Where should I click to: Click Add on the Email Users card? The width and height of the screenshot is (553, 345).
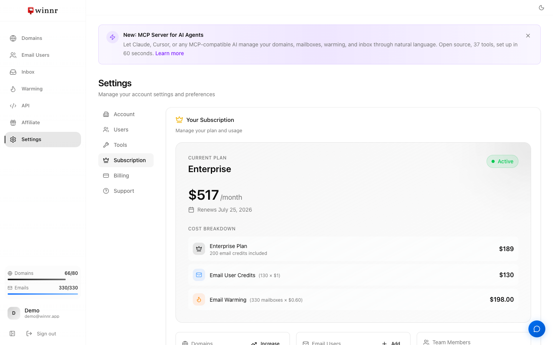click(x=391, y=343)
